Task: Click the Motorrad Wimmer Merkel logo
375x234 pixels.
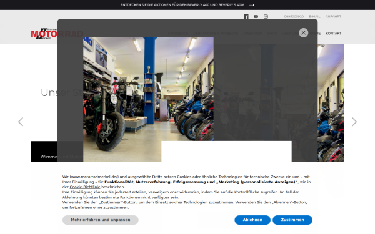Action: pos(57,34)
